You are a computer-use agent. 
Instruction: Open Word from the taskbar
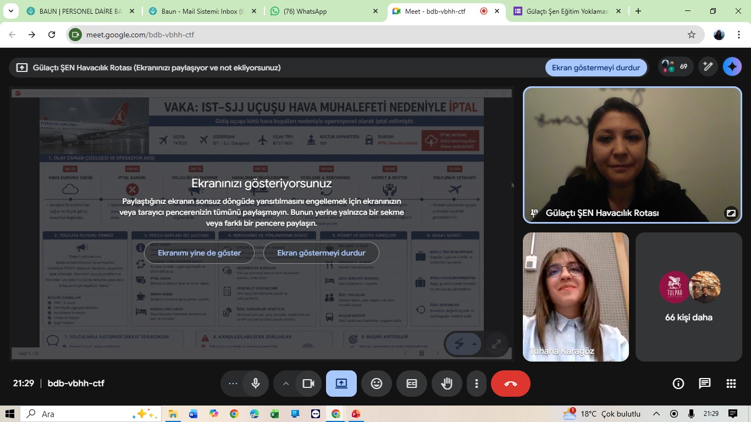(x=193, y=414)
